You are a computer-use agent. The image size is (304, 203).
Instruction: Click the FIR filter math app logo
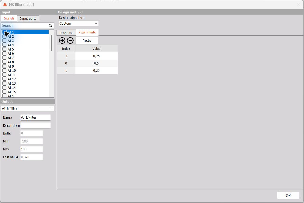click(x=5, y=5)
